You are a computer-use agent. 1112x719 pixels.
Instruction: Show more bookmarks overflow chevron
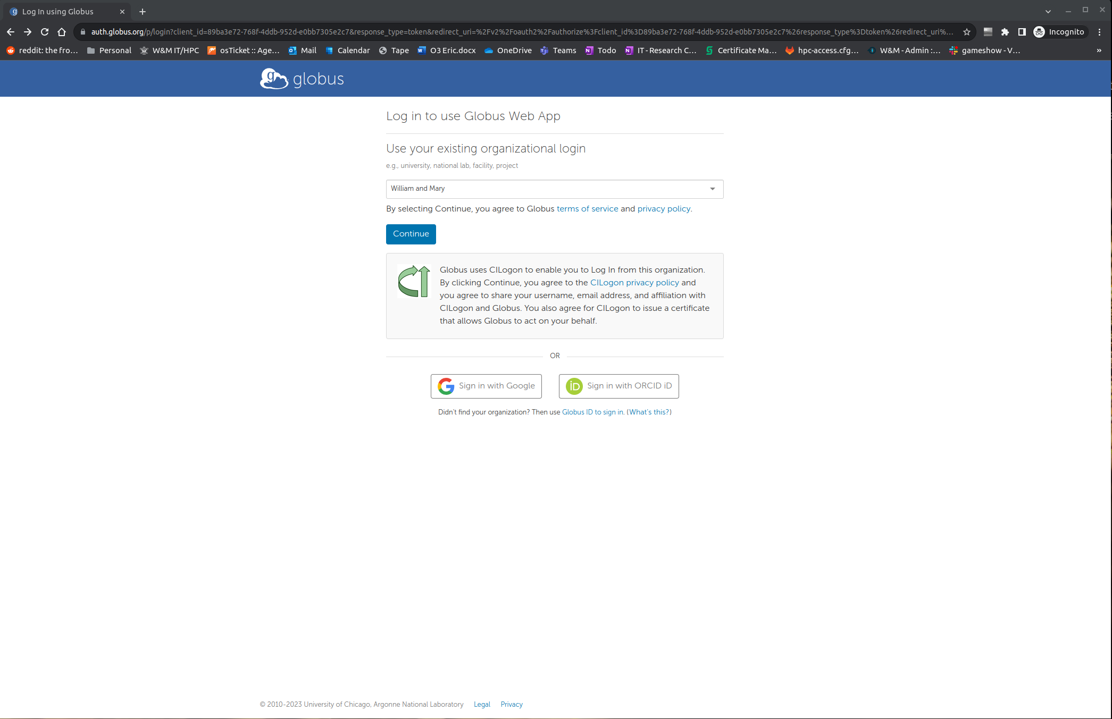[1099, 50]
